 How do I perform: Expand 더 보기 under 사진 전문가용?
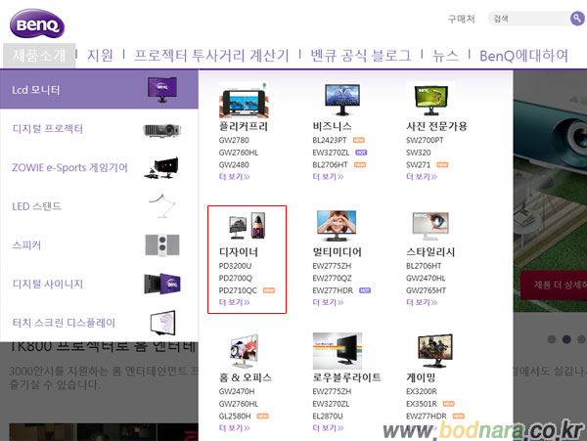422,177
